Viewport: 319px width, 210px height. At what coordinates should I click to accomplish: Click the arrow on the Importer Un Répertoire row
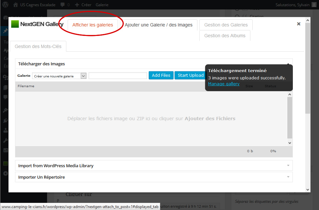point(288,177)
